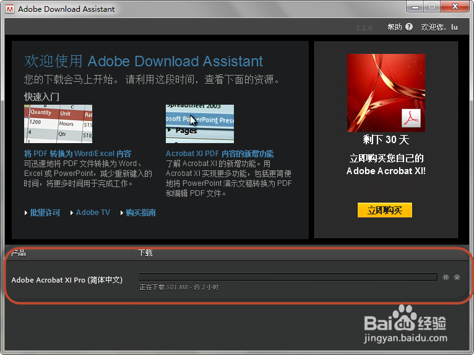Click the 立即购买 buy now button
This screenshot has width=474, height=355.
[384, 210]
